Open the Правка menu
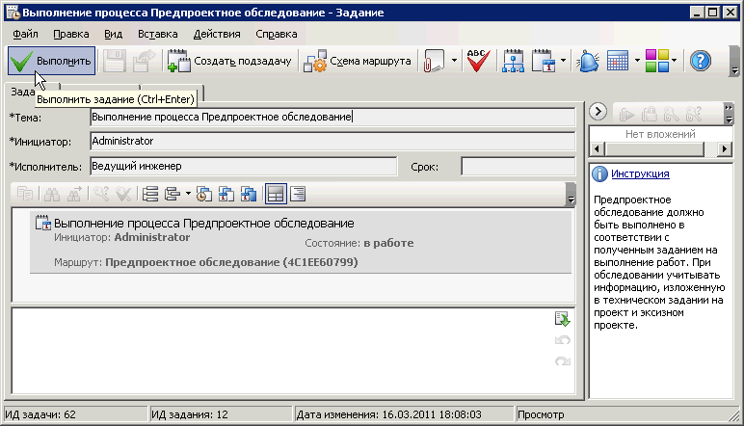 click(70, 34)
